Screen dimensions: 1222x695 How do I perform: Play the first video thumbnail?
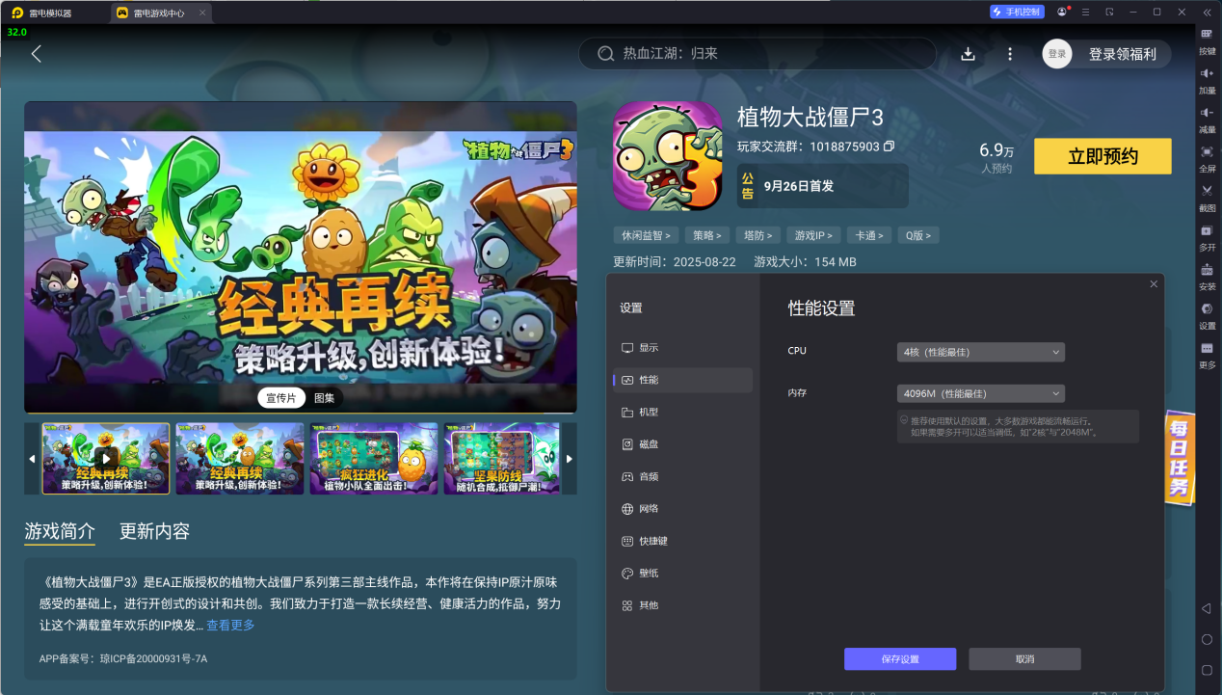click(106, 458)
